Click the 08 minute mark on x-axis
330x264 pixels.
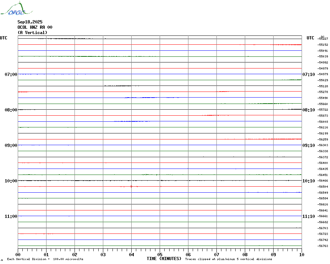pos(245,254)
